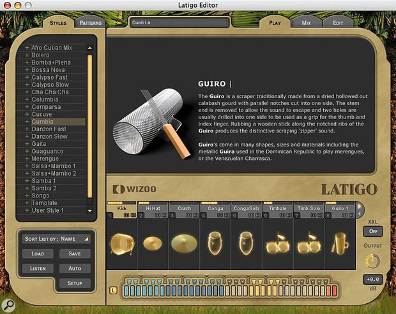Expand the Merengue style

tap(27, 159)
